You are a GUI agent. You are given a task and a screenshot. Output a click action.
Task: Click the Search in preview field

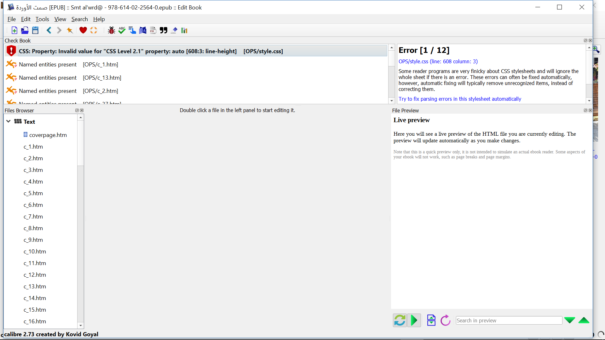point(509,320)
